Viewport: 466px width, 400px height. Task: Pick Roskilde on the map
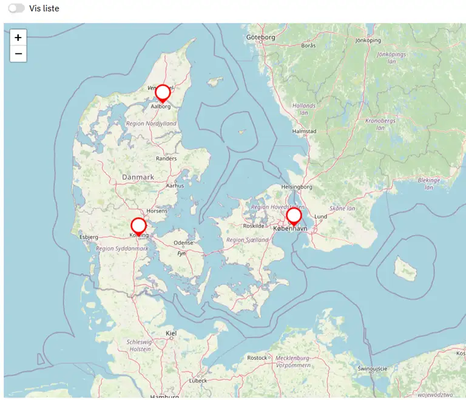pyautogui.click(x=254, y=225)
